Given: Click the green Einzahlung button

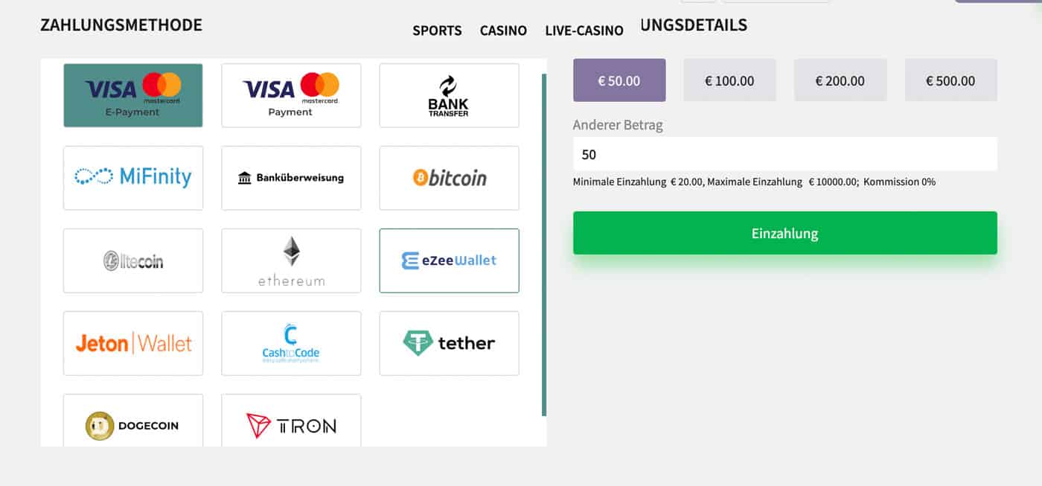Looking at the screenshot, I should [784, 233].
